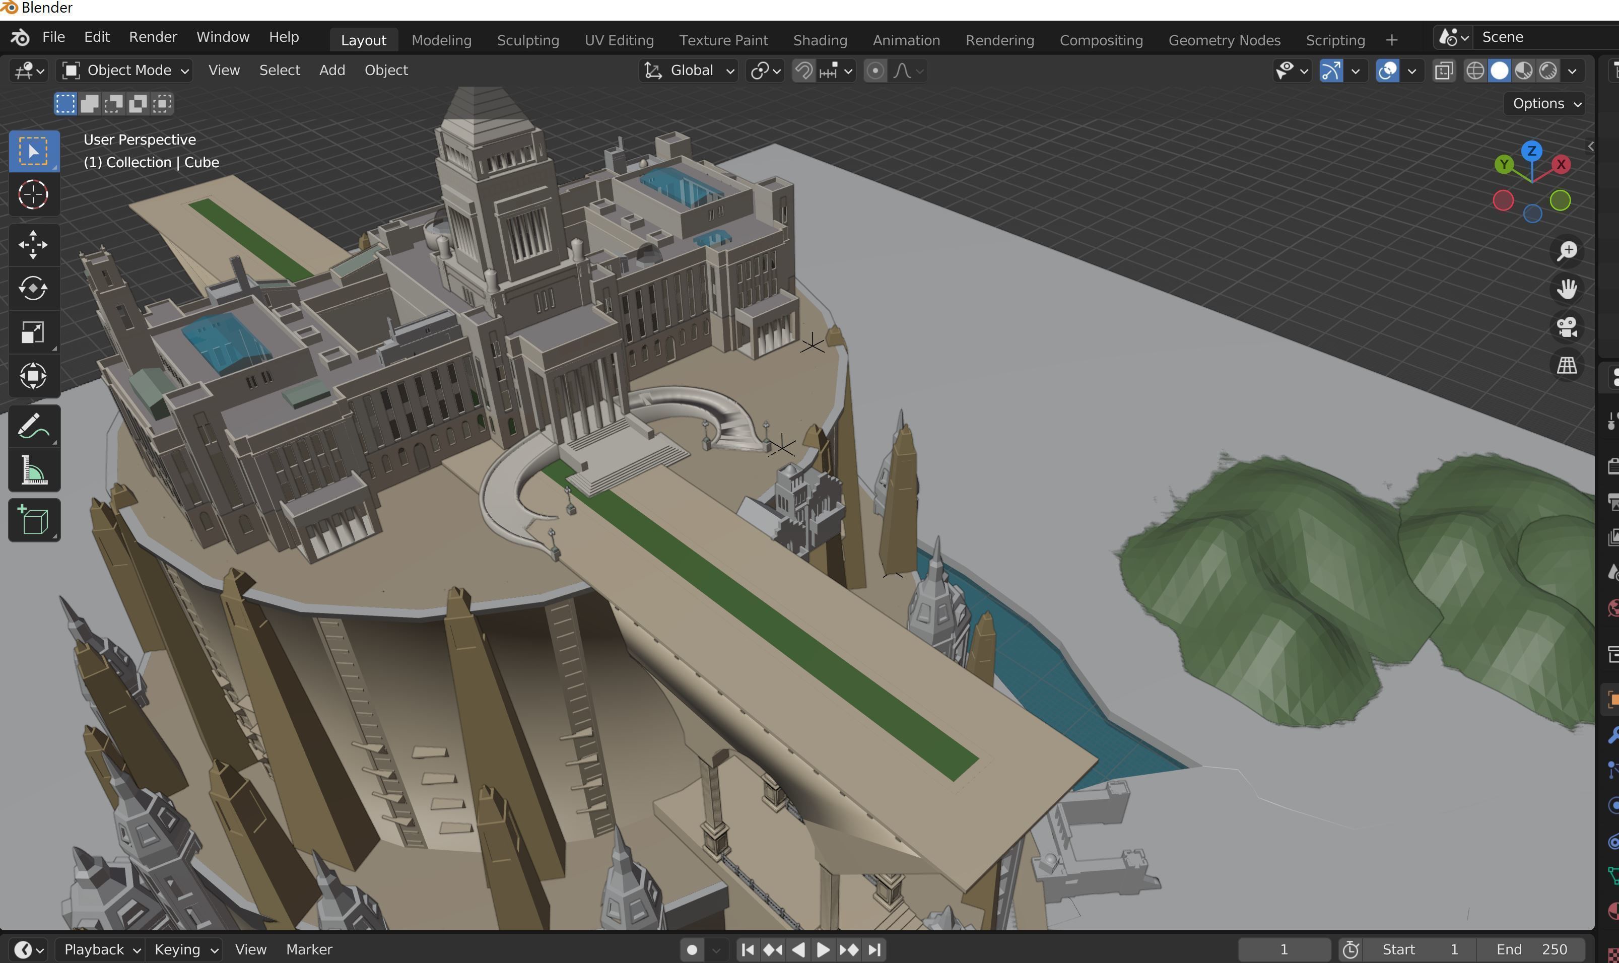Open Object Mode dropdown
This screenshot has height=963, width=1619.
point(124,70)
